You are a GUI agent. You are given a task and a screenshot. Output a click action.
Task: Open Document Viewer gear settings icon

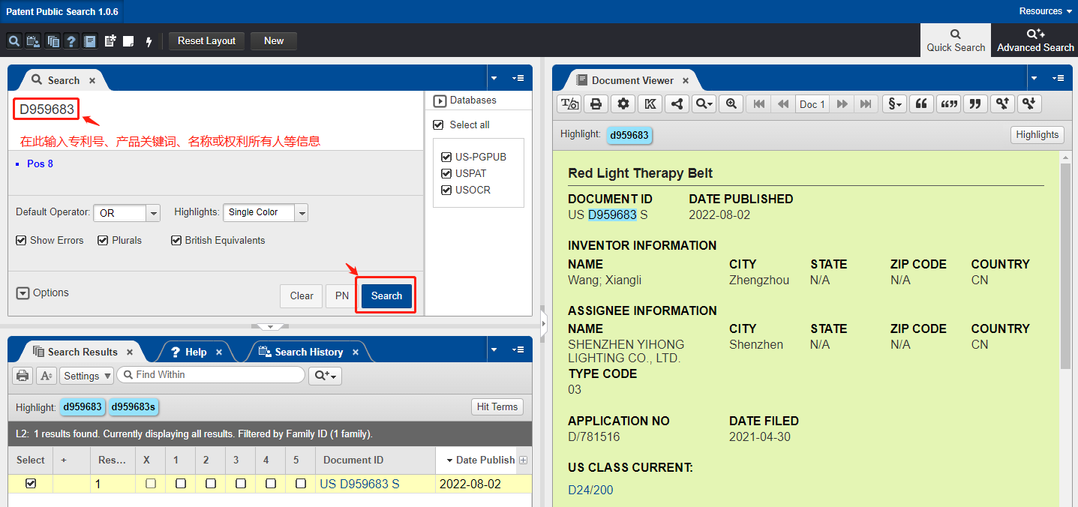[x=623, y=104]
